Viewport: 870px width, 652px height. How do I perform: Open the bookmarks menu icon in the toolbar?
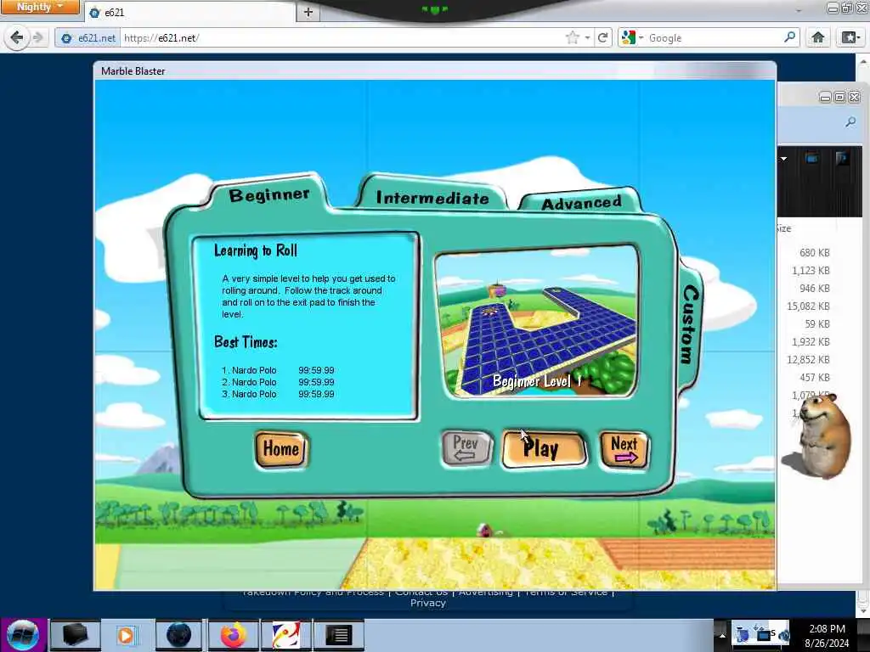point(850,37)
